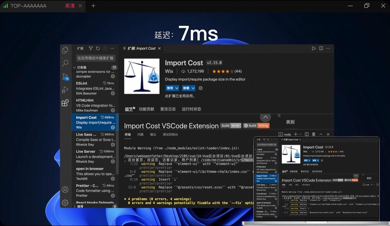Open the Search view in activity bar

tap(65, 63)
